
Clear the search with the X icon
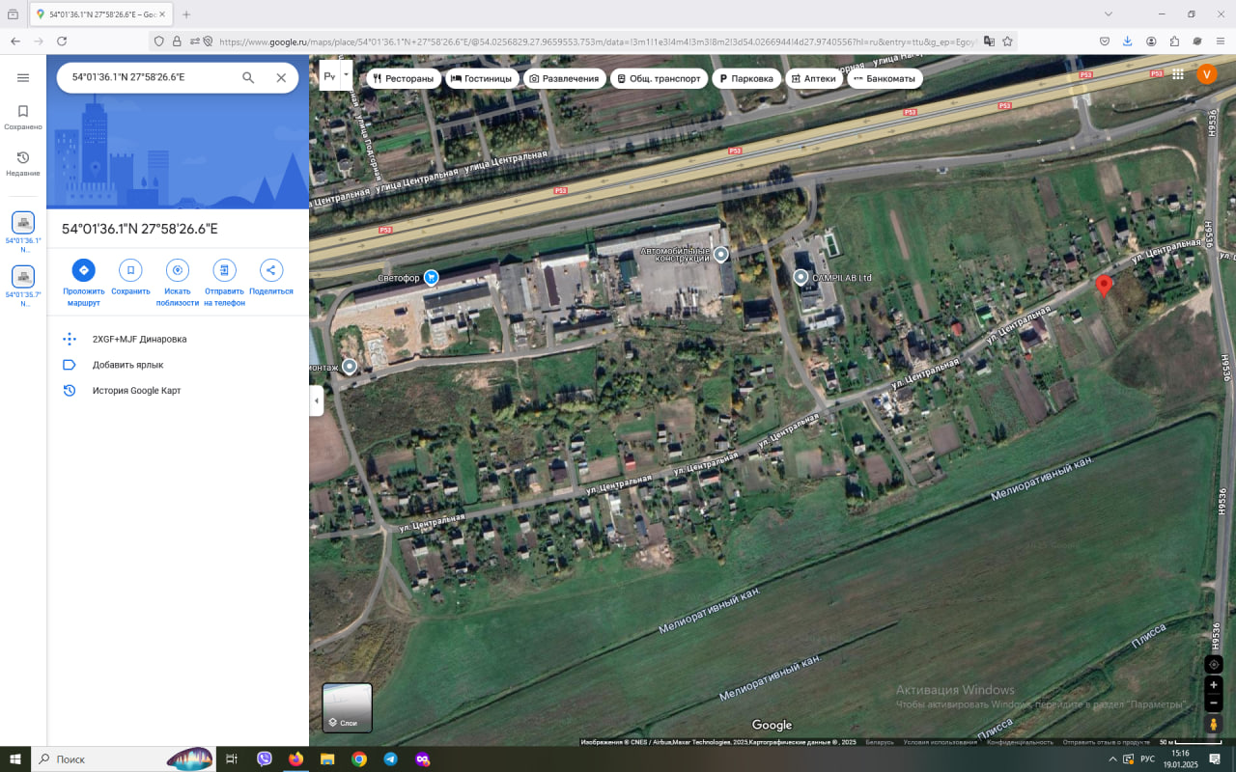281,78
